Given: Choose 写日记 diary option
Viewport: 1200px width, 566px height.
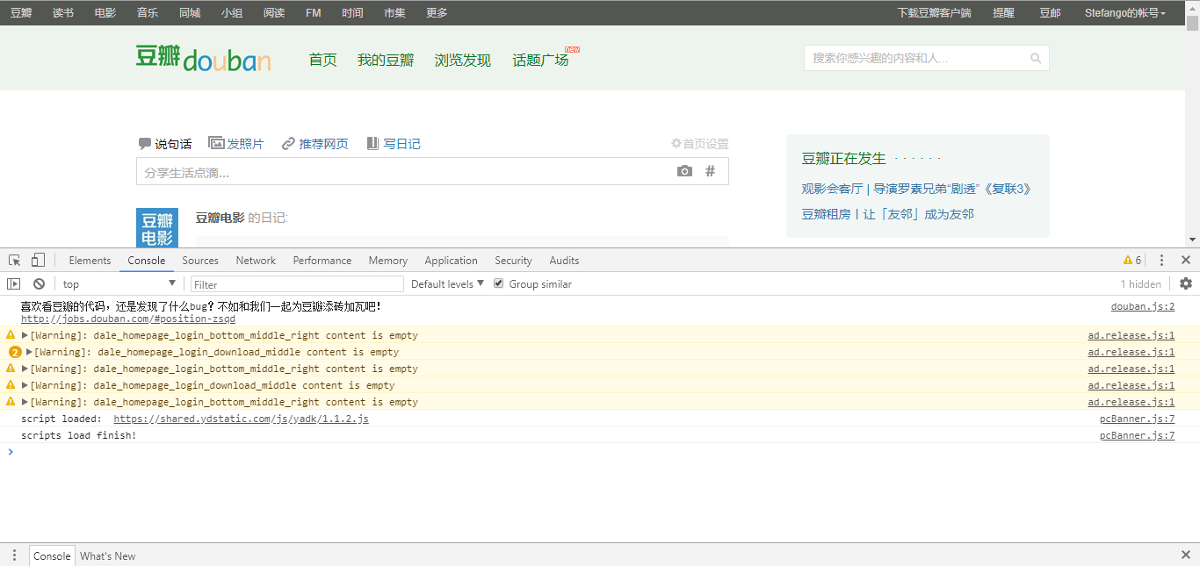Looking at the screenshot, I should (394, 144).
